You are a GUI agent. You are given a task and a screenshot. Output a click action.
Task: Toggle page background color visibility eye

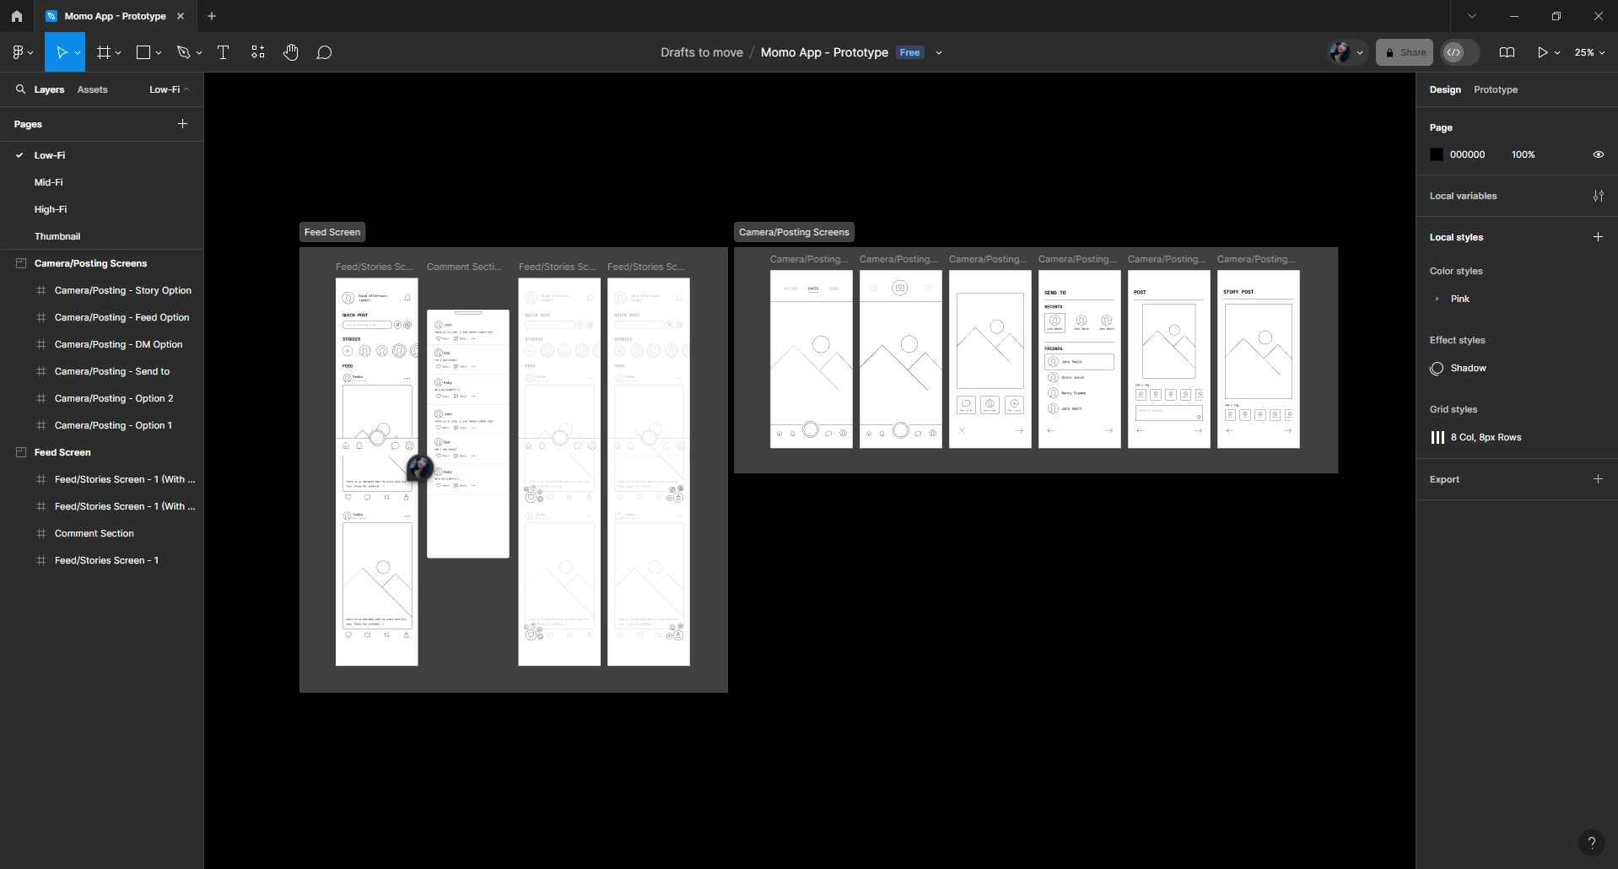pyautogui.click(x=1598, y=154)
